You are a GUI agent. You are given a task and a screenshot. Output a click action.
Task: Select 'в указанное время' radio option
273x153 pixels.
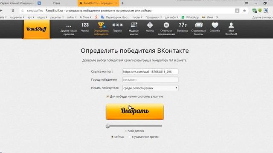pyautogui.click(x=129, y=137)
